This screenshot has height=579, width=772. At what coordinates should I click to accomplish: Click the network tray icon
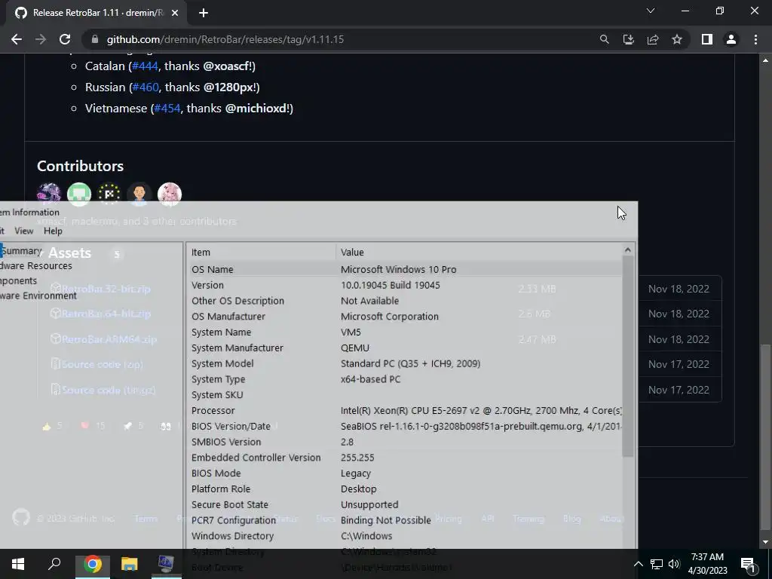pos(657,564)
